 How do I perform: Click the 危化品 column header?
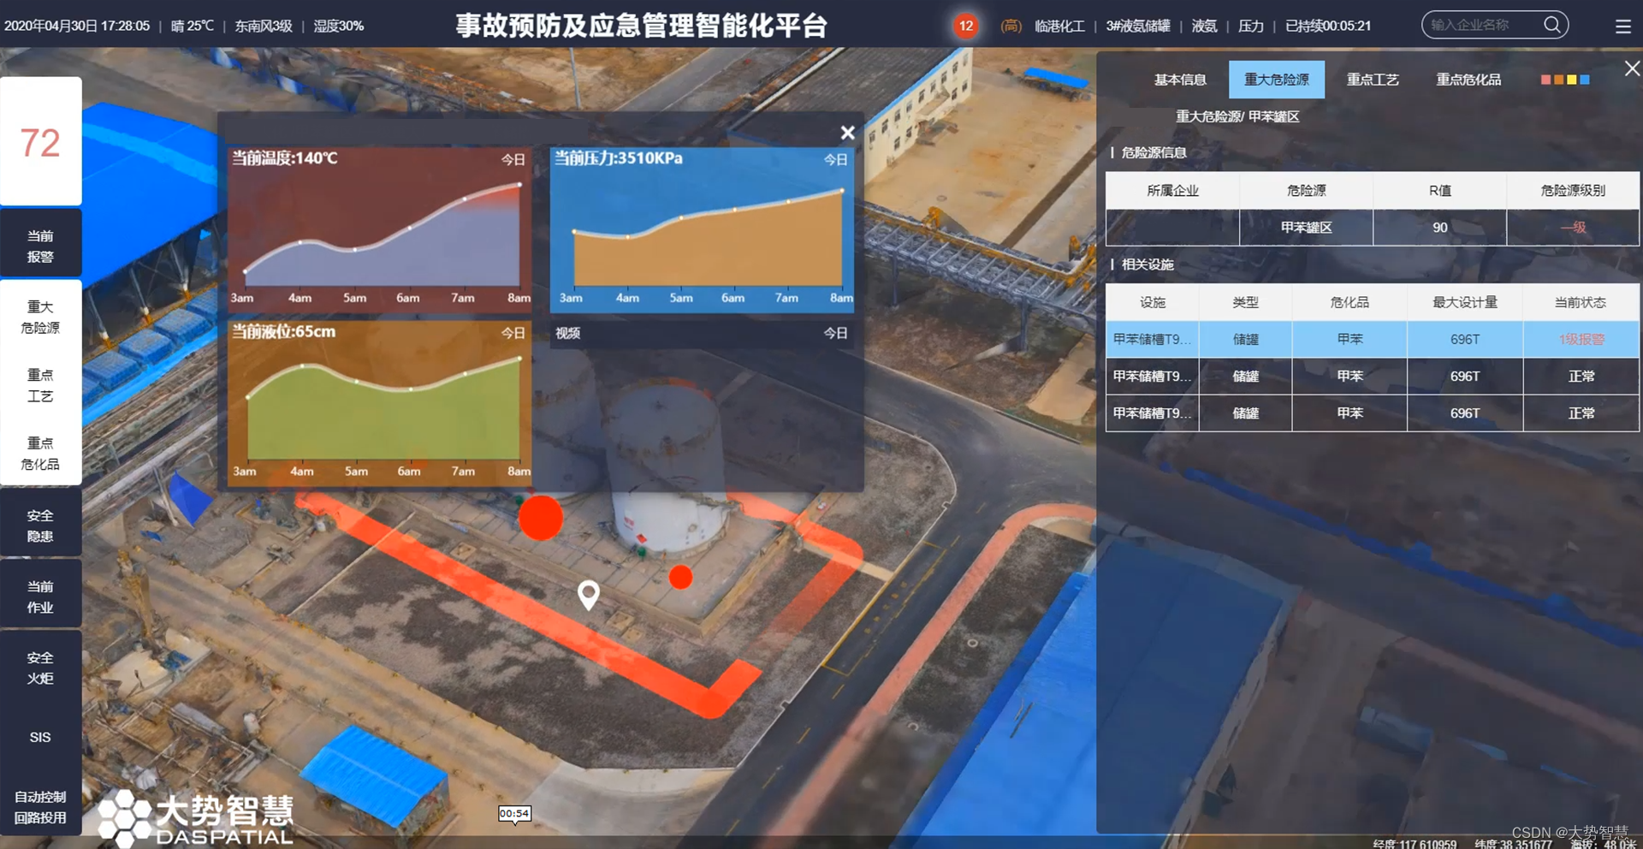(1349, 303)
